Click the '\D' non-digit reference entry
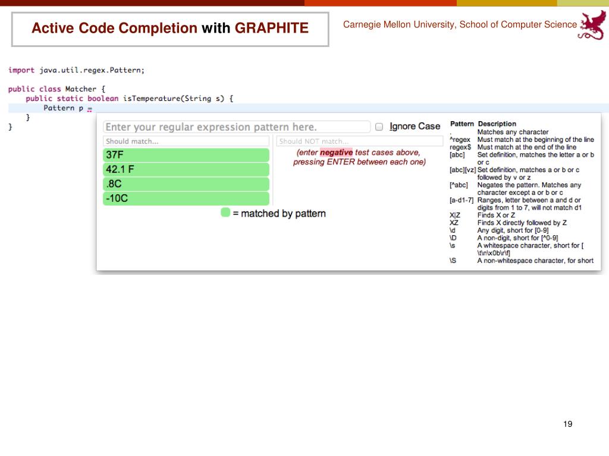This screenshot has width=609, height=456. tap(504, 237)
